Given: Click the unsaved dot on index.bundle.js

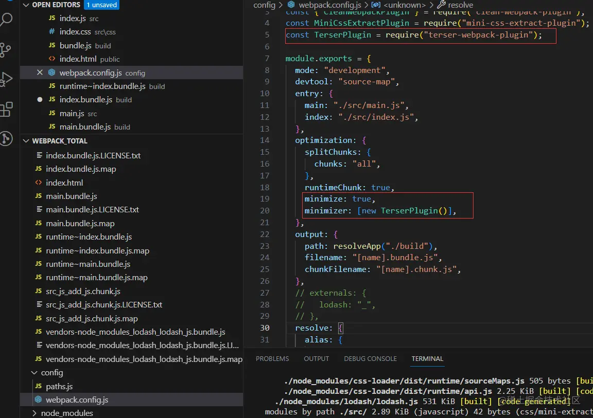Looking at the screenshot, I should [x=40, y=100].
